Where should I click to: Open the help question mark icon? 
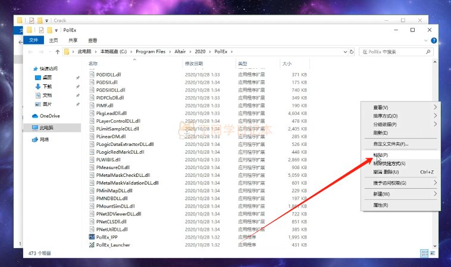(x=434, y=40)
